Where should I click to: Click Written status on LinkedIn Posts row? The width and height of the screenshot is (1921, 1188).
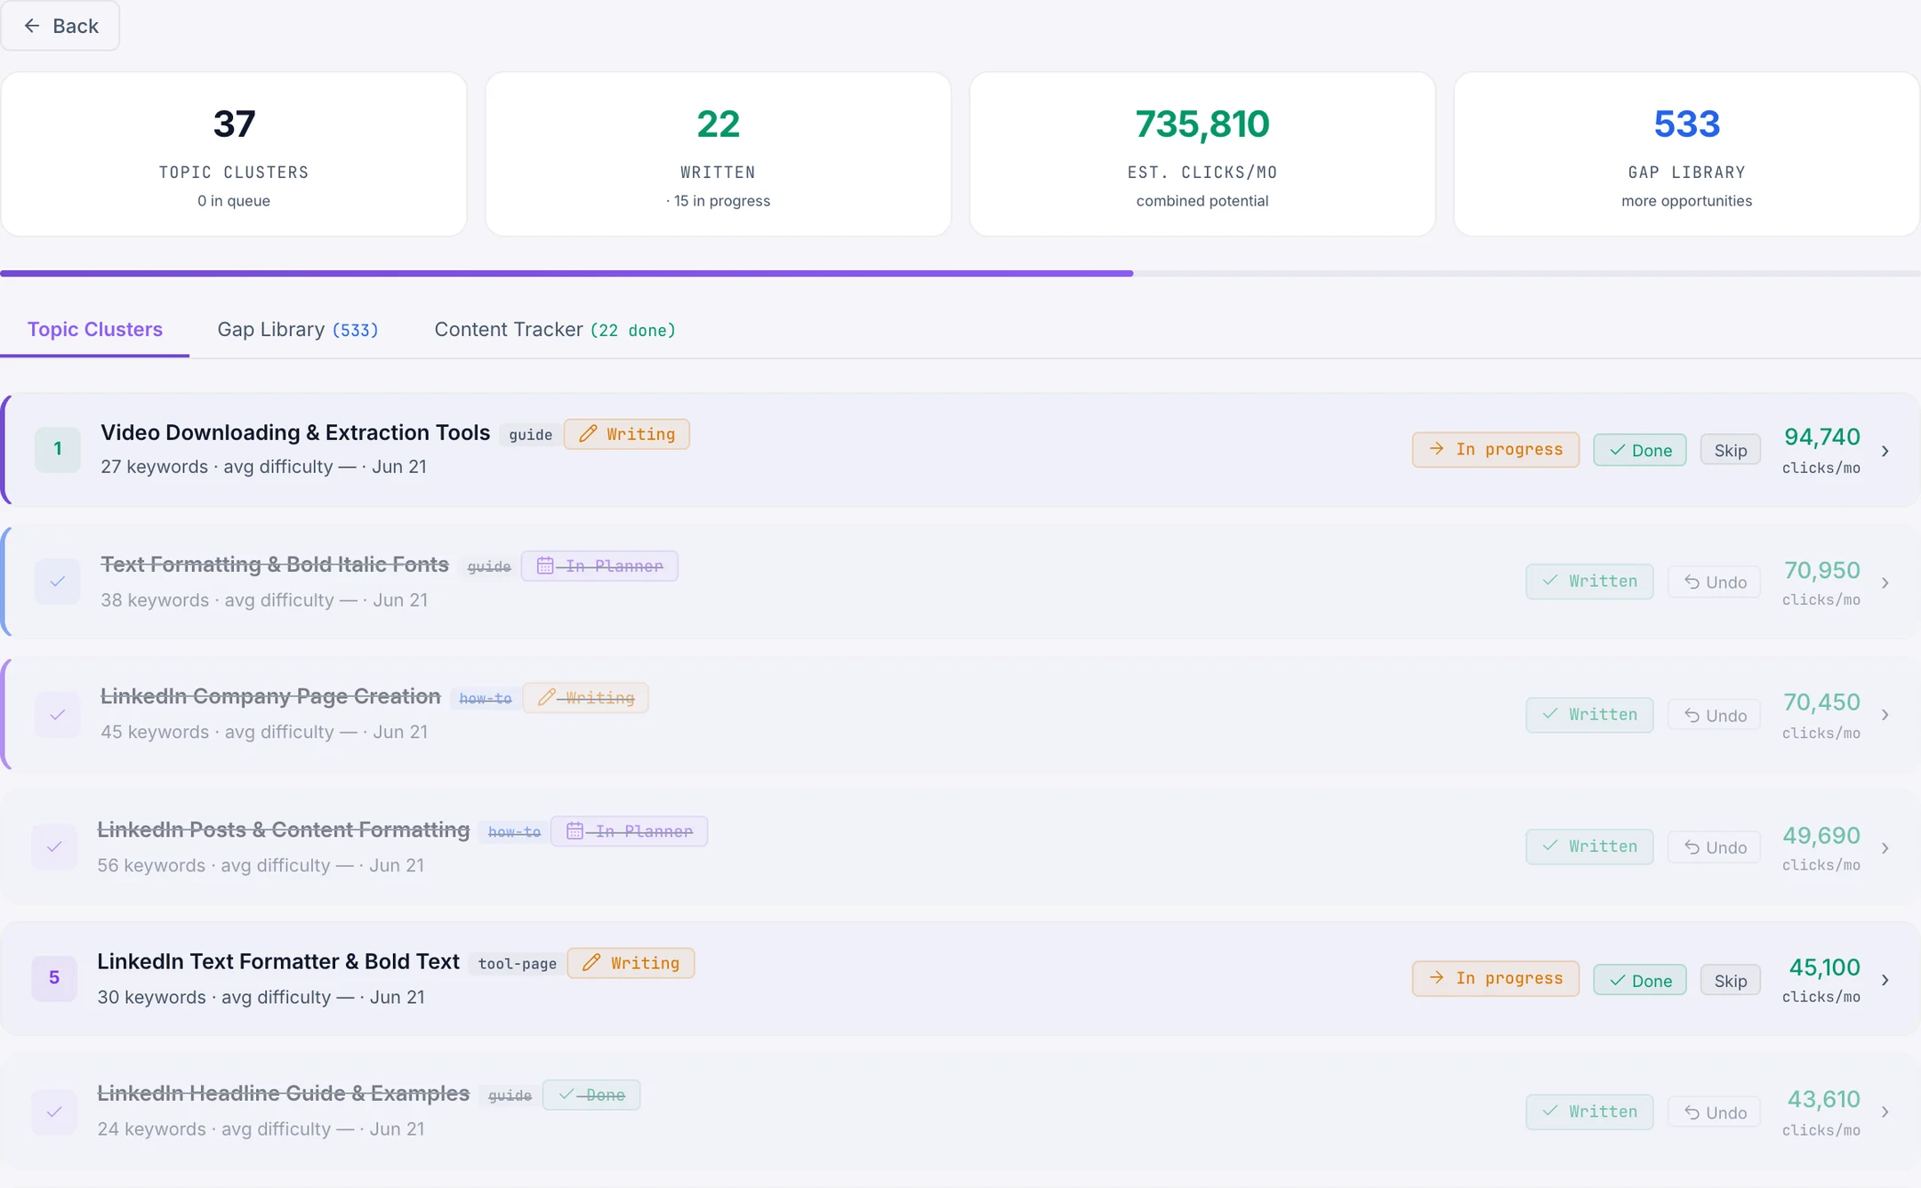(1590, 847)
